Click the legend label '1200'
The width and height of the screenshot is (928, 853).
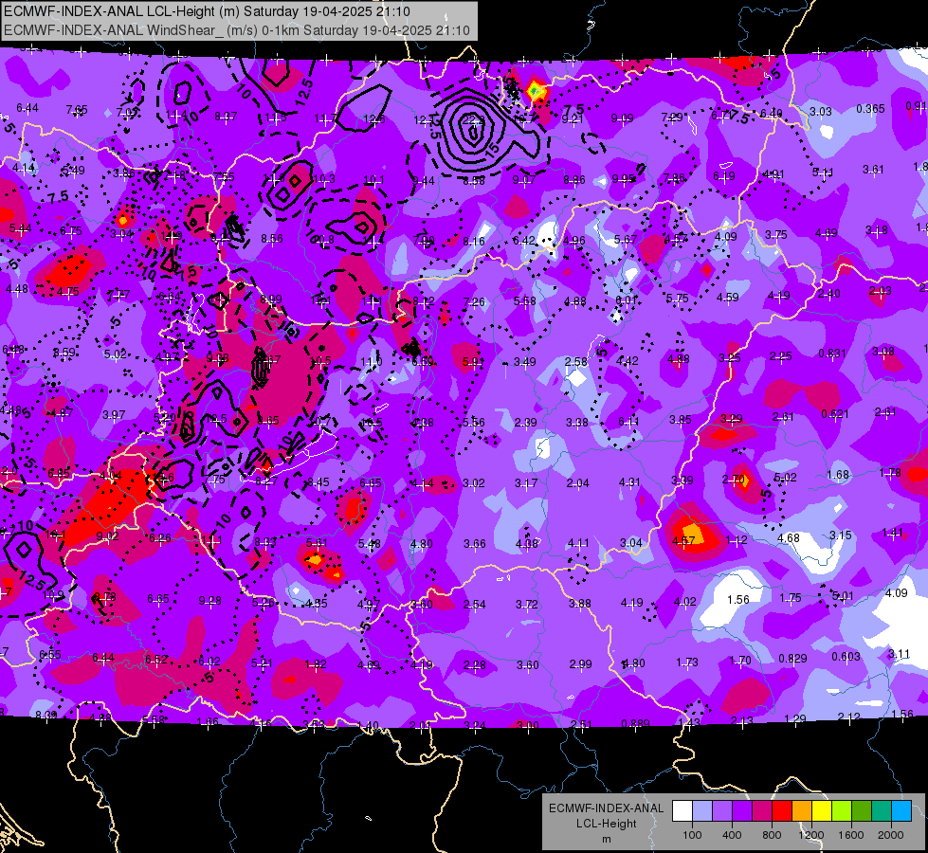810,835
